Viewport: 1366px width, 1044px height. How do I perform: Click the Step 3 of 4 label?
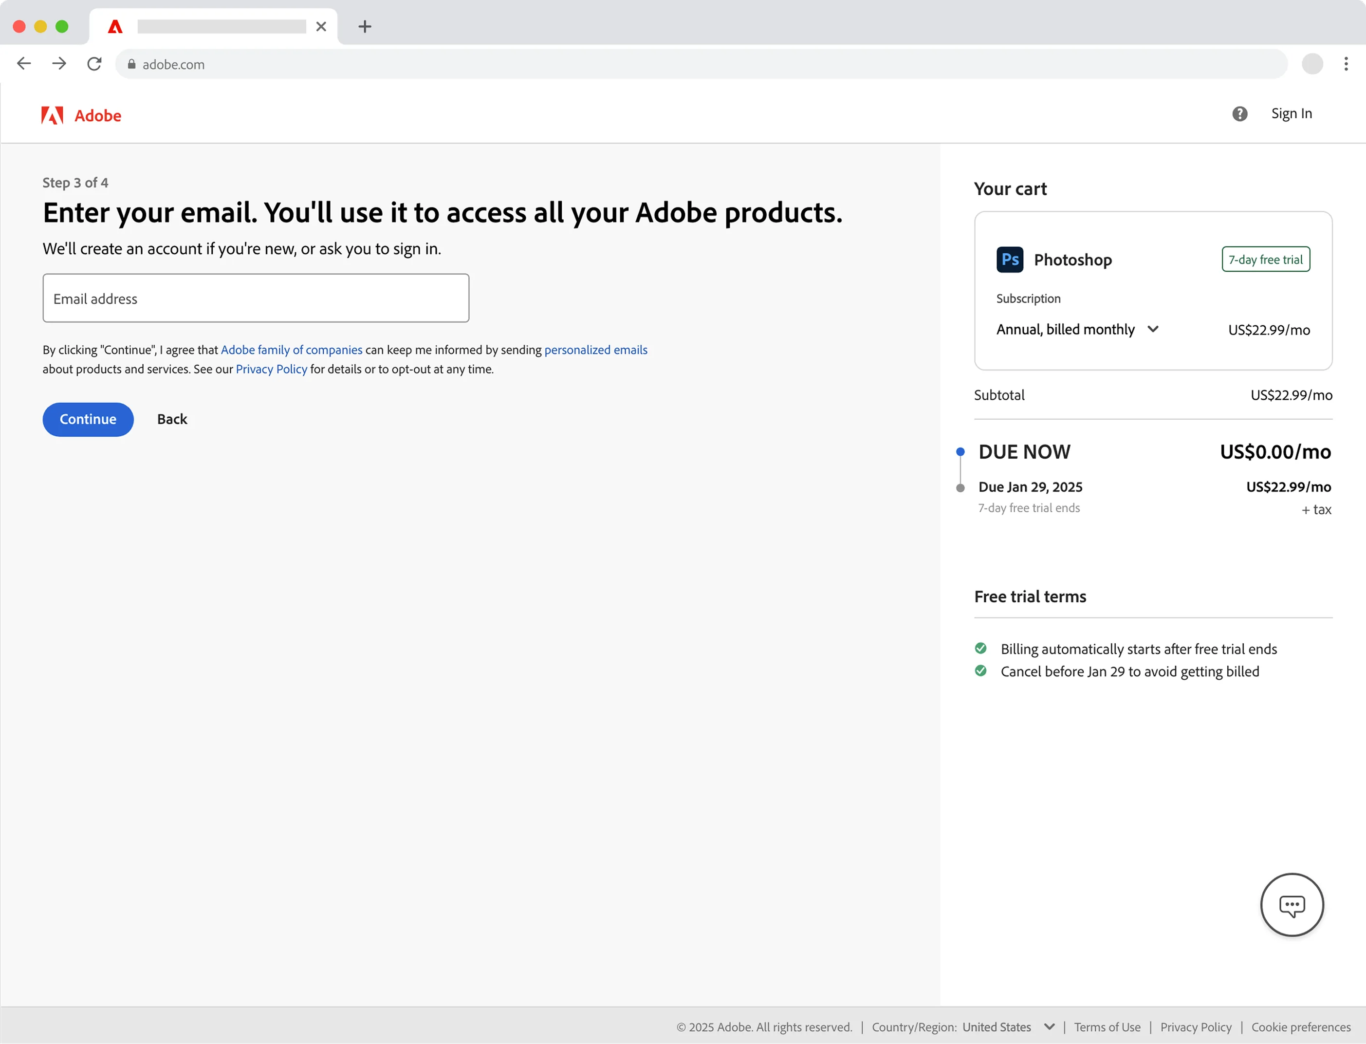[75, 183]
